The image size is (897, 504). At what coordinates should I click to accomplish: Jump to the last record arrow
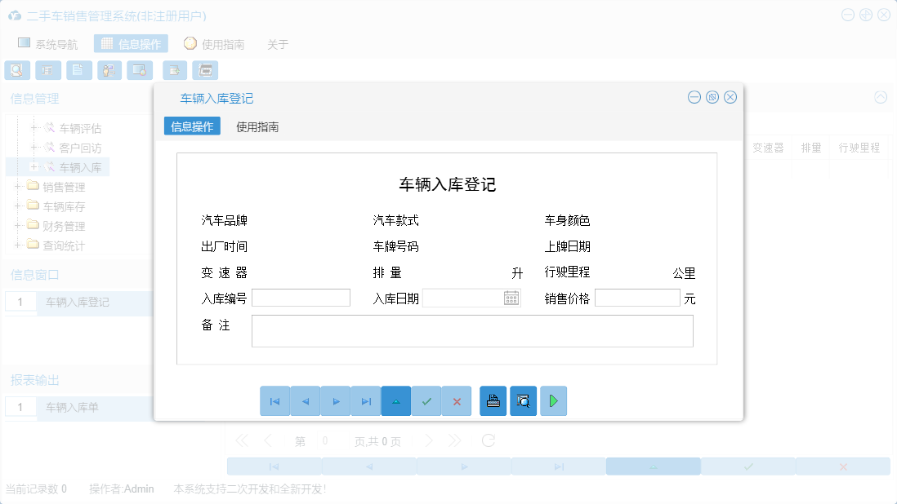366,400
